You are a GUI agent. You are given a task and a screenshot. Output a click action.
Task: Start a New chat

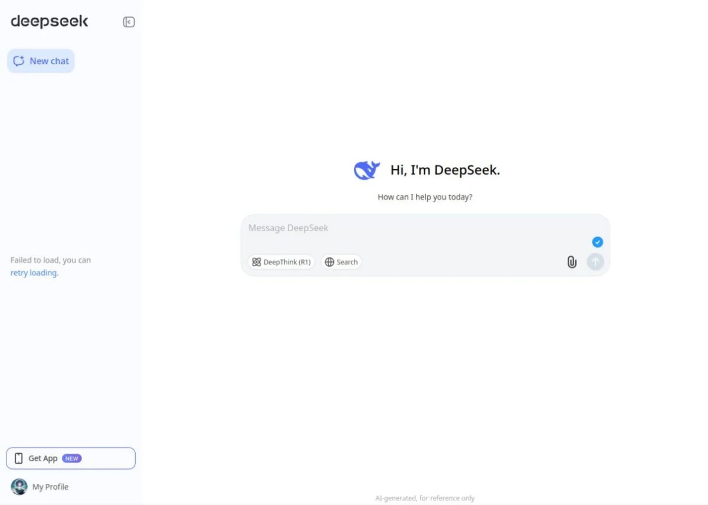(41, 61)
